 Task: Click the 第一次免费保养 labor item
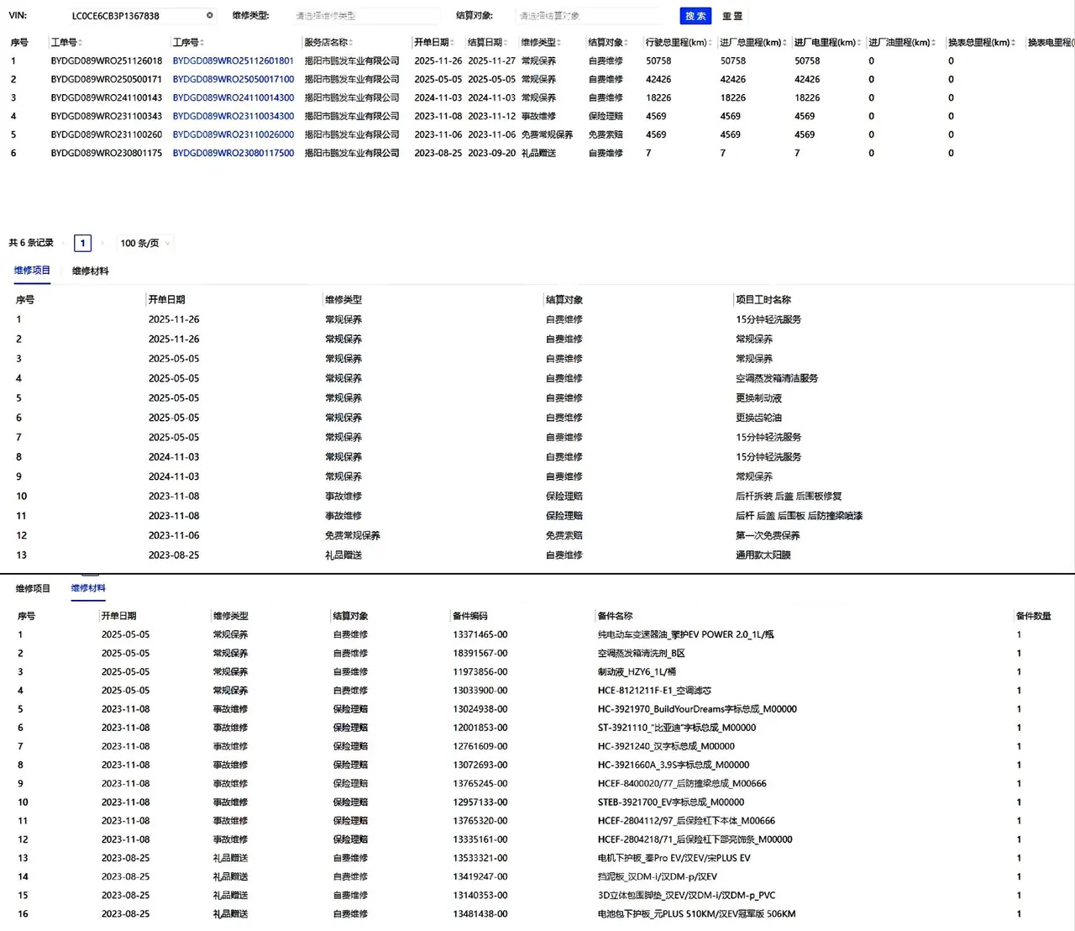[768, 536]
